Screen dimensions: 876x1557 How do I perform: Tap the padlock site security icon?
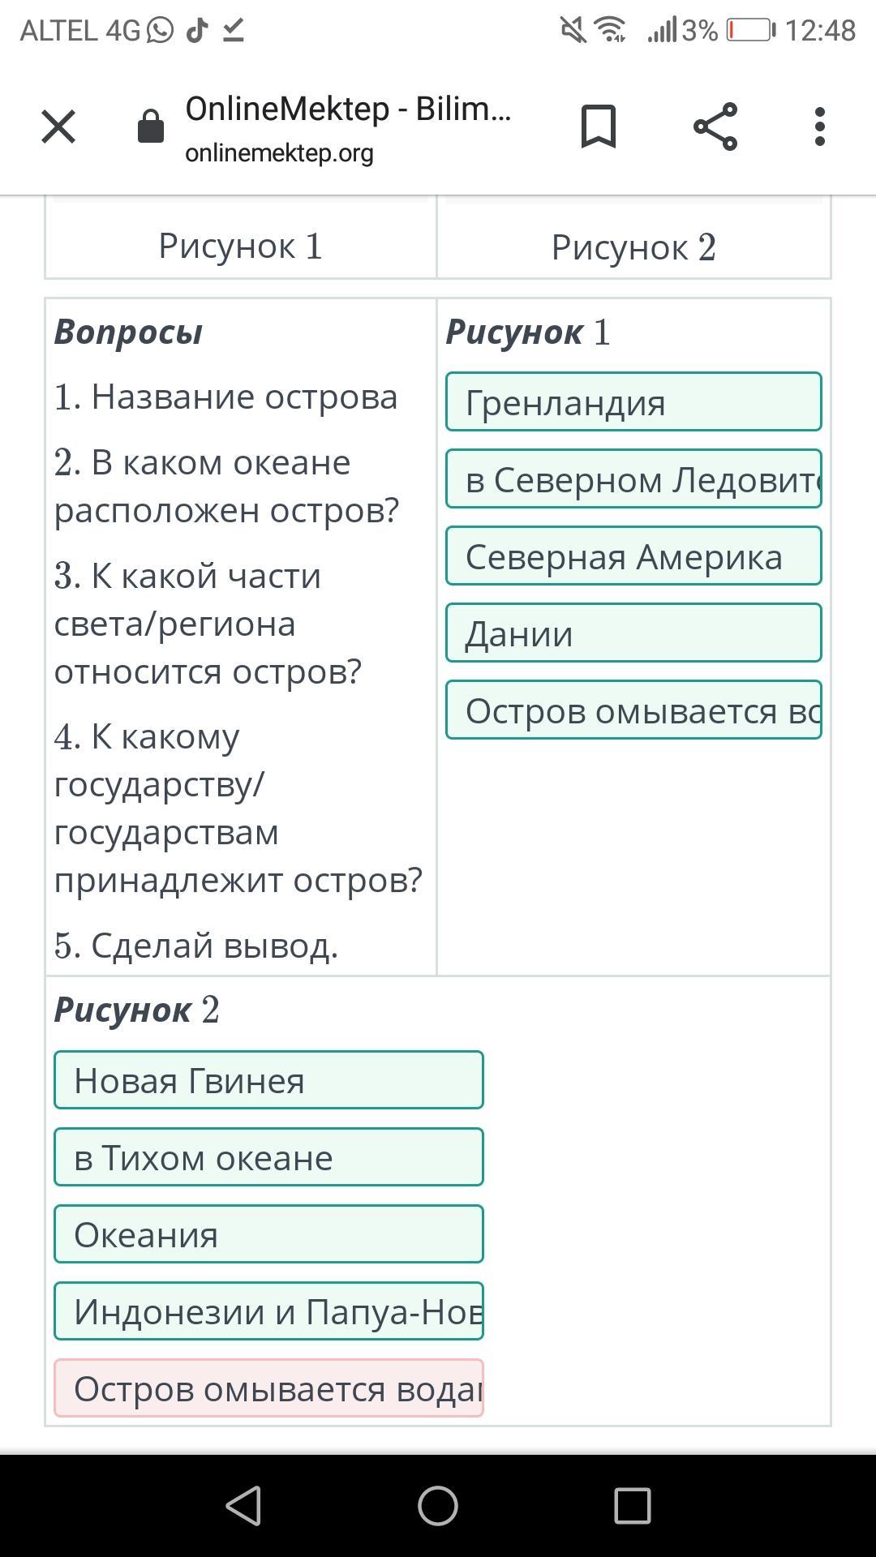151,127
